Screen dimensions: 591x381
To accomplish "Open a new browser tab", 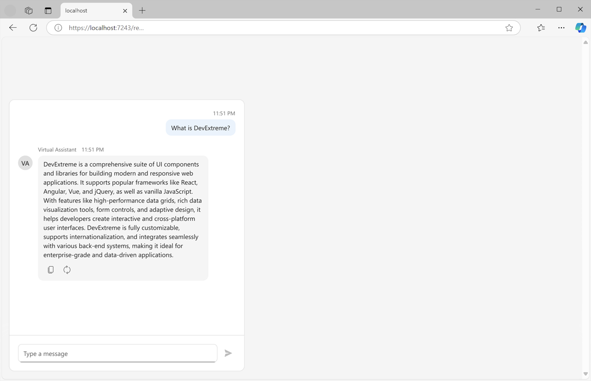I will [x=142, y=10].
